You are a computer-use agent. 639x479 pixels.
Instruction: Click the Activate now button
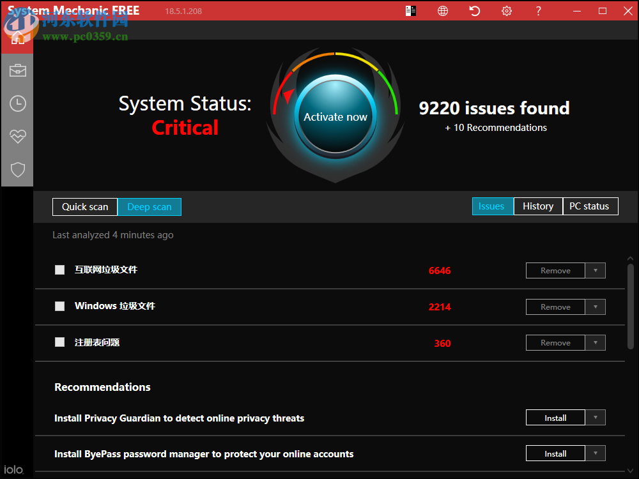335,117
